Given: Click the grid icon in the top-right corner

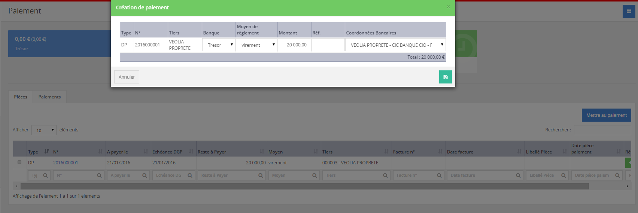Looking at the screenshot, I should coord(629,11).
